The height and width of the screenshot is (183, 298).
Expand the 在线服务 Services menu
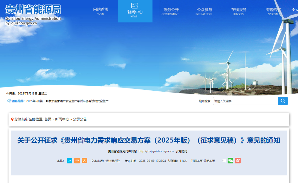point(238,11)
